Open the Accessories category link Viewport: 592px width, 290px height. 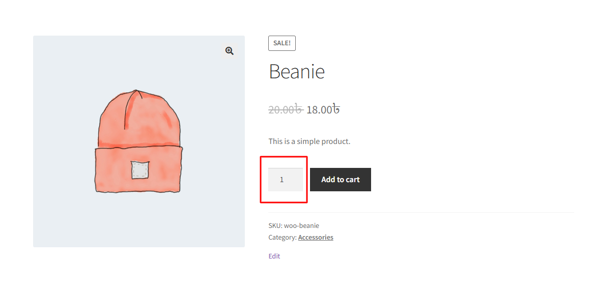click(316, 238)
